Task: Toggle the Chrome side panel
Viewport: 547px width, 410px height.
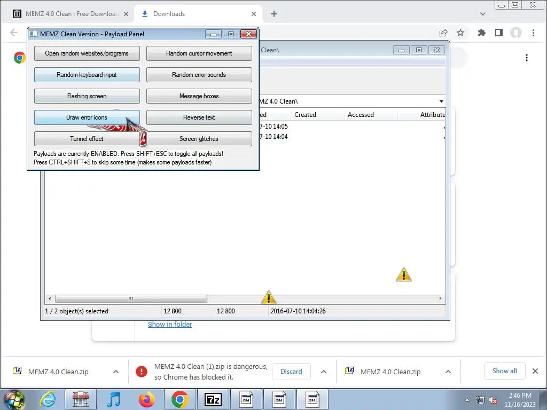Action: click(499, 33)
